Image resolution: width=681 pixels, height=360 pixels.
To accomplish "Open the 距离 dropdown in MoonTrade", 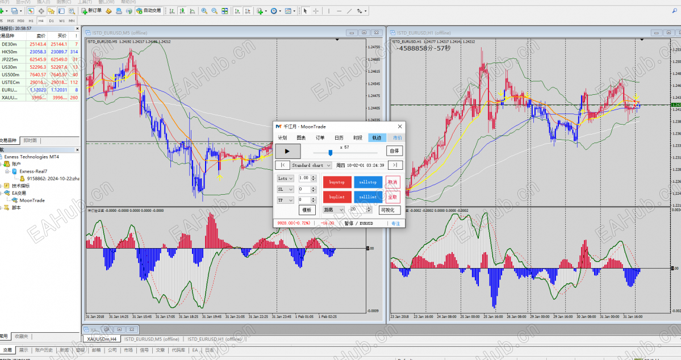I will coord(333,210).
